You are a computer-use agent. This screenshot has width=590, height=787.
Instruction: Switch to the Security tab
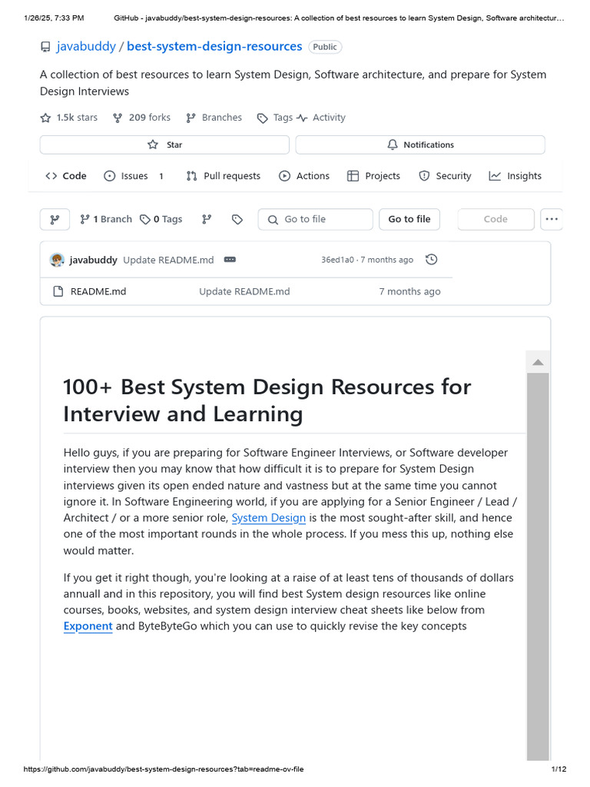pyautogui.click(x=445, y=176)
